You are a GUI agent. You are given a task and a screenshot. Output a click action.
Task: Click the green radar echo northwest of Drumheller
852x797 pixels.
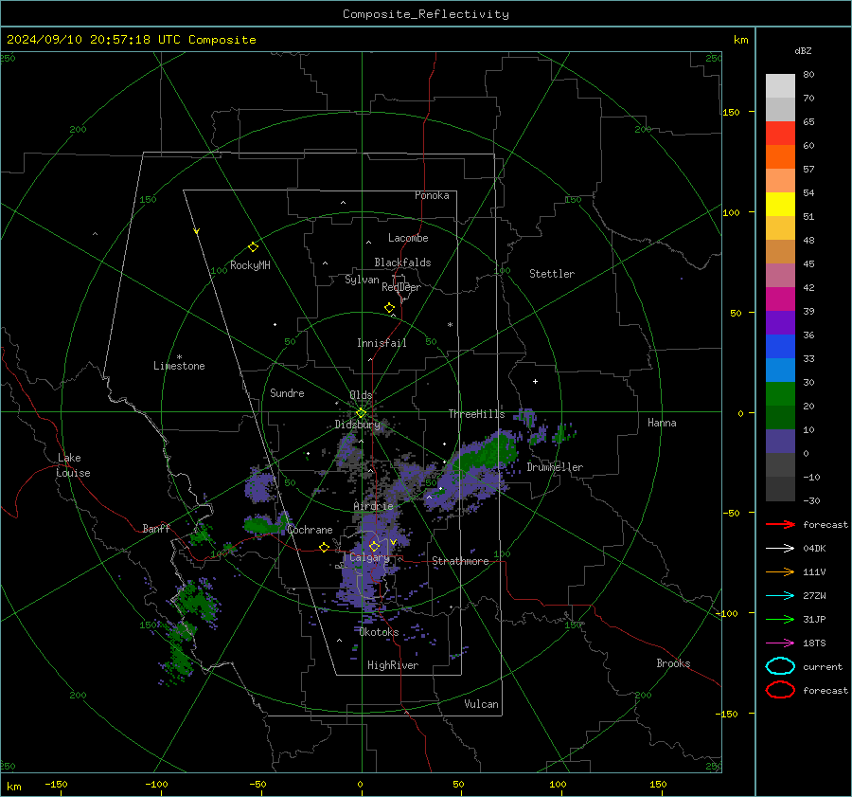[x=487, y=453]
